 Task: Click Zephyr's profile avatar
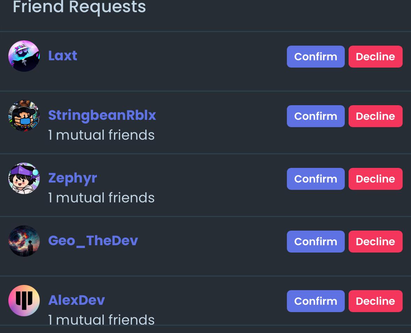tap(24, 178)
